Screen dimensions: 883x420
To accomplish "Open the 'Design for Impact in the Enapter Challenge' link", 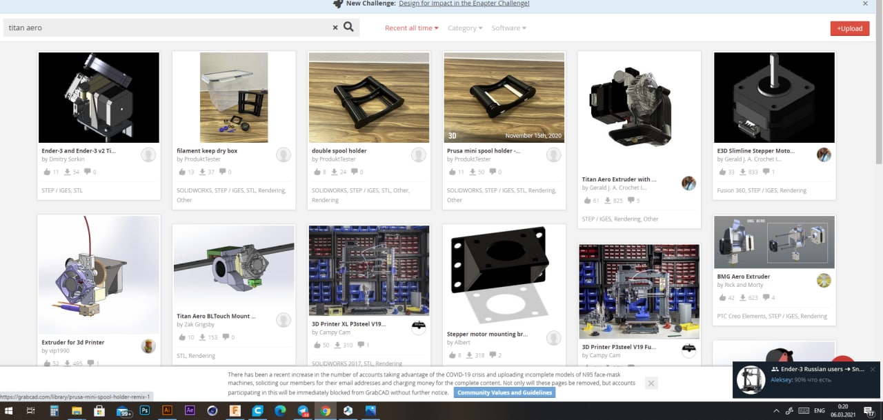I will click(x=464, y=3).
